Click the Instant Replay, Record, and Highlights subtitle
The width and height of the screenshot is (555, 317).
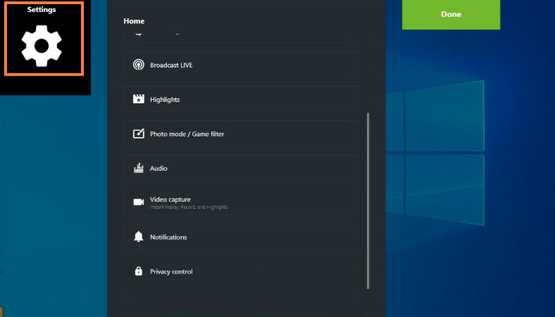pos(189,208)
